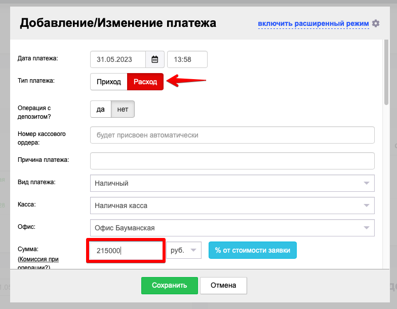
Task: Click the gear icon near extended mode
Action: tap(376, 23)
